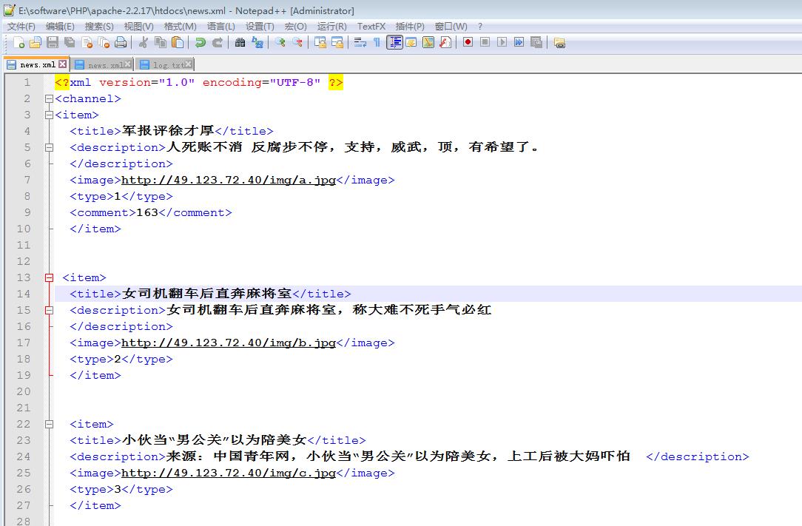Open the Replace dialog icon
Screen dimensions: 802x526
coord(257,42)
